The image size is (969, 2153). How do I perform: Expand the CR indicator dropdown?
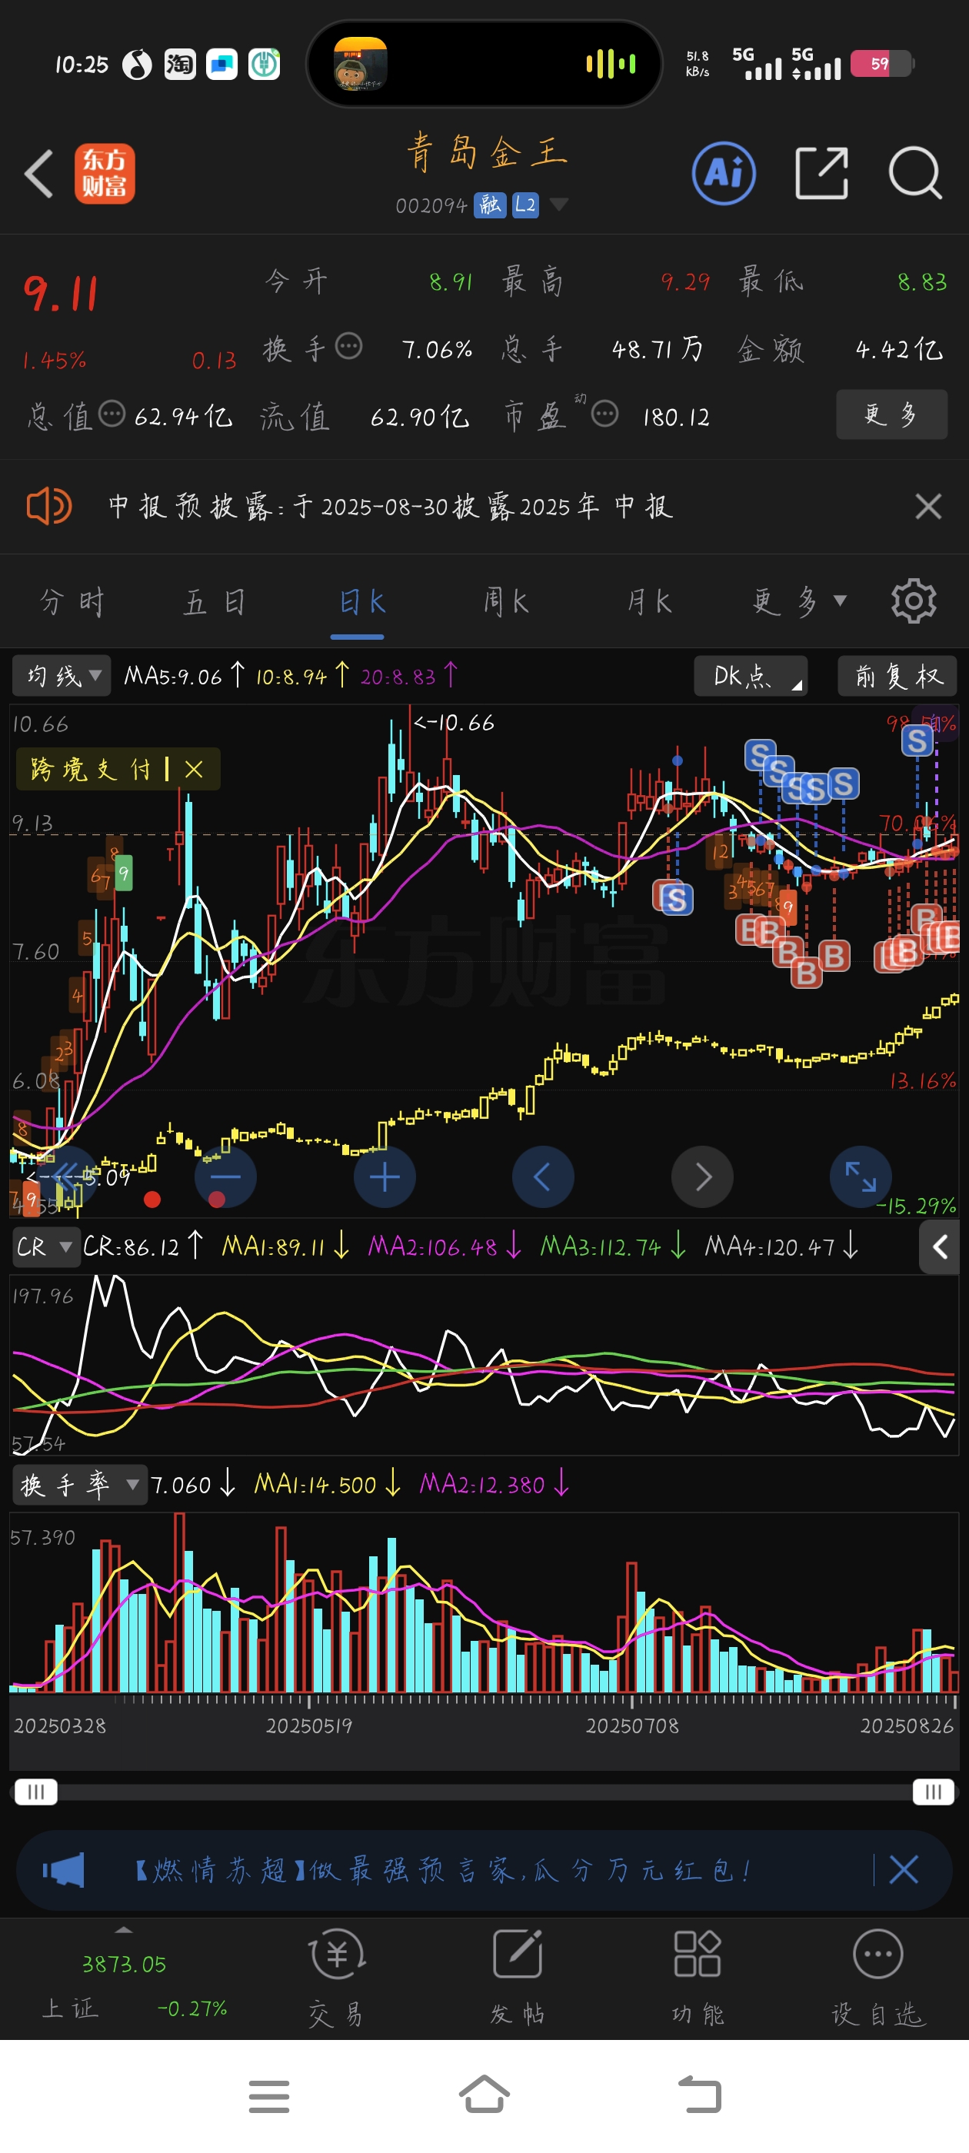(45, 1248)
